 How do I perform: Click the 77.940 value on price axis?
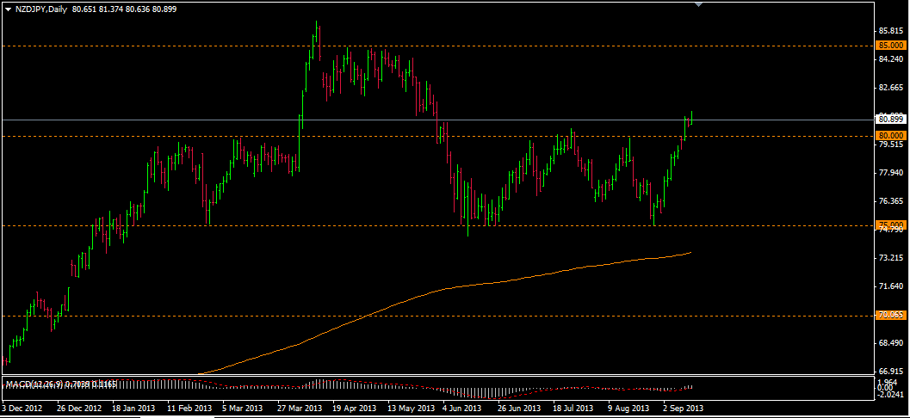coord(891,173)
